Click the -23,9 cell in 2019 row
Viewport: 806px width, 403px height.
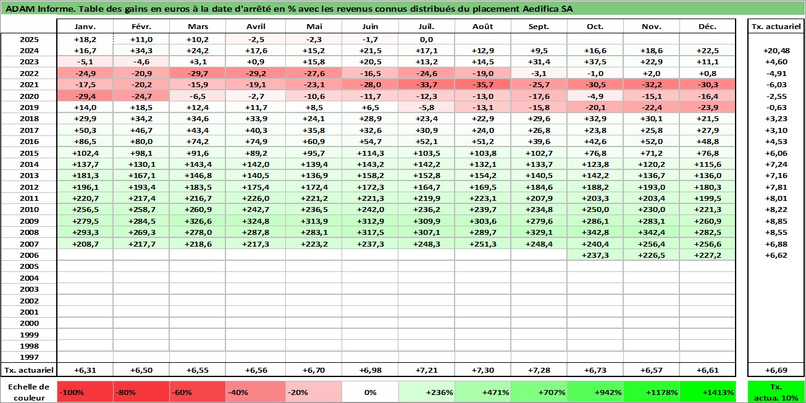pos(708,108)
